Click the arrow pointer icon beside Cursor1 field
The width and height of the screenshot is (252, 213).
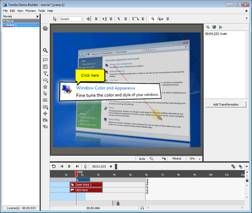tap(55, 19)
